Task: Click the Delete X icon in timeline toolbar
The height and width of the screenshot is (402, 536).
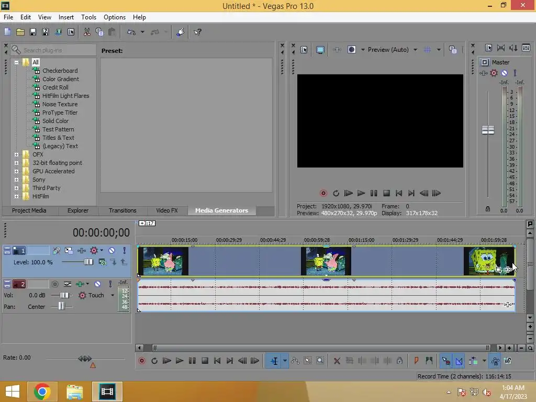Action: (x=337, y=361)
